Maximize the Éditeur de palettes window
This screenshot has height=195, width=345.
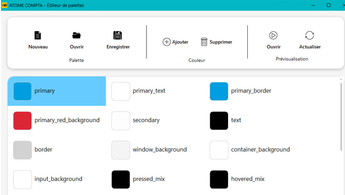329,5
